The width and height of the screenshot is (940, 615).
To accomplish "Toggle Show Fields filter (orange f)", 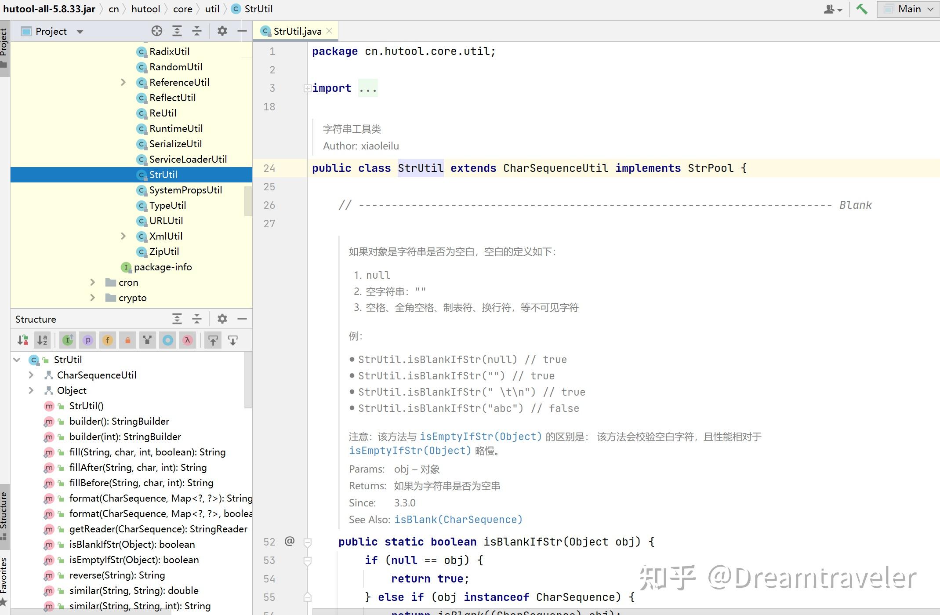I will (108, 340).
